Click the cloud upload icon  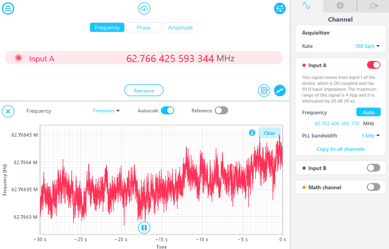pyautogui.click(x=144, y=8)
